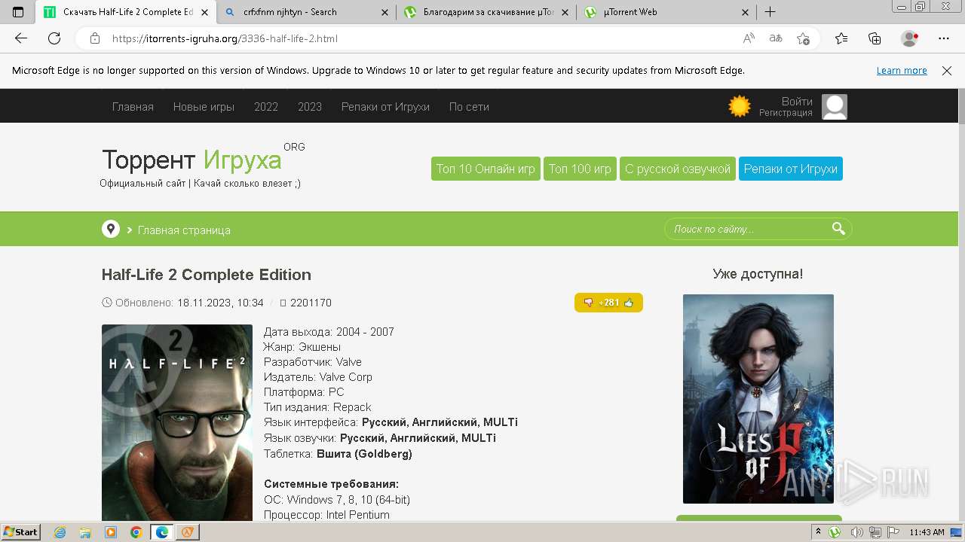Click the Топ 100 игр button
The width and height of the screenshot is (965, 542).
pos(580,169)
